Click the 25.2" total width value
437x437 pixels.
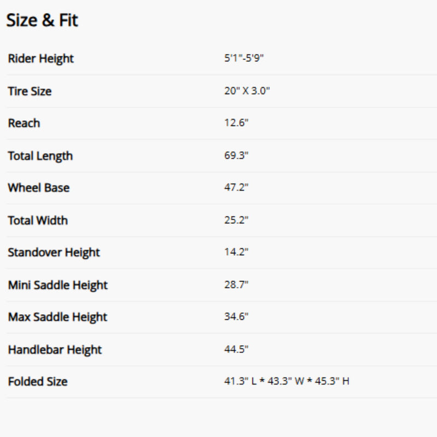(x=236, y=220)
